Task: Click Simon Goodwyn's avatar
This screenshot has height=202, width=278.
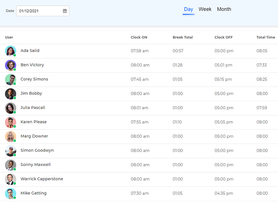Action: coord(11,151)
